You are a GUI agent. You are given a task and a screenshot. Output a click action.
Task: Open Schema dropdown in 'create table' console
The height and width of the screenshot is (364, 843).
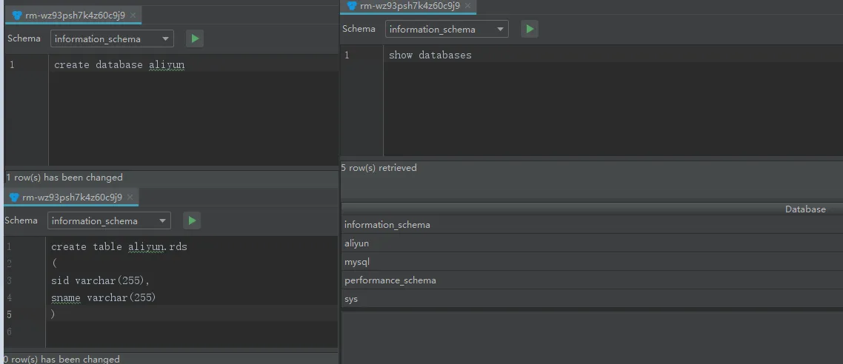tap(109, 220)
